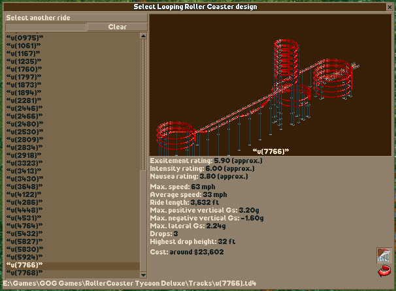Select design "u(4764)"
The width and height of the screenshot is (396, 291).
[x=73, y=226]
